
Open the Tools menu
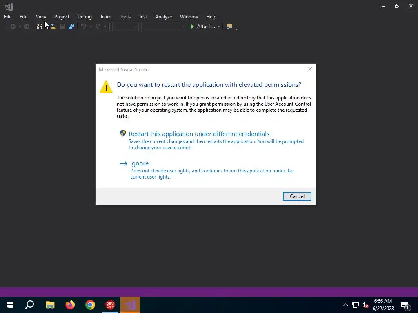pos(125,16)
